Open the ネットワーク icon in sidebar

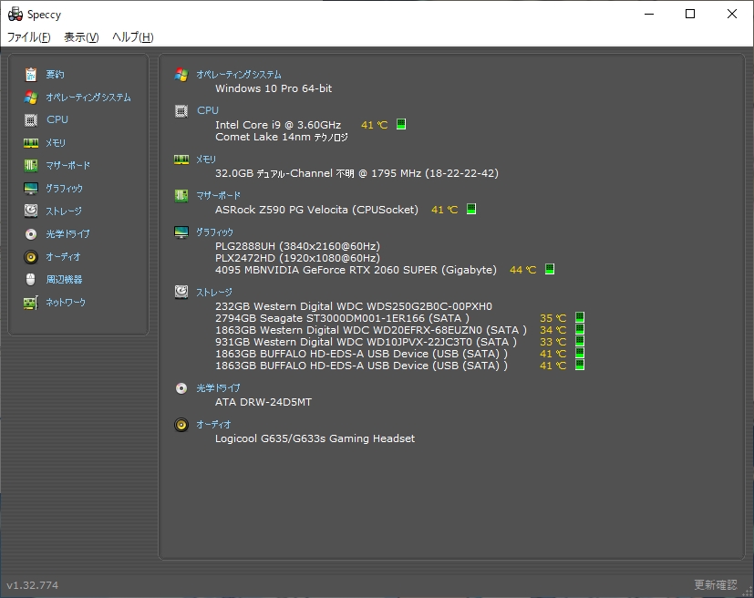(31, 302)
